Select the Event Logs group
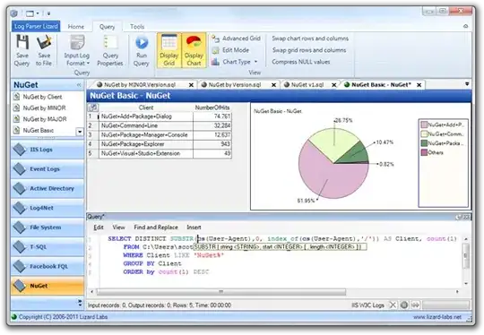The image size is (484, 335). click(48, 169)
